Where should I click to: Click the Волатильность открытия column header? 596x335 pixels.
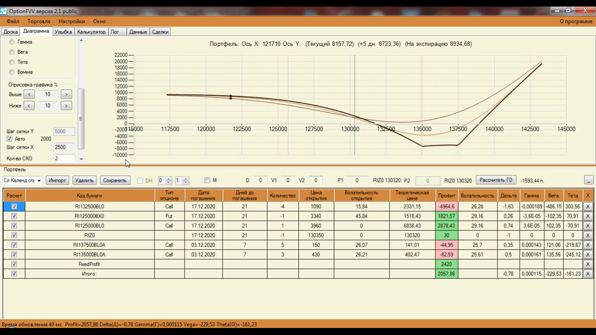362,195
